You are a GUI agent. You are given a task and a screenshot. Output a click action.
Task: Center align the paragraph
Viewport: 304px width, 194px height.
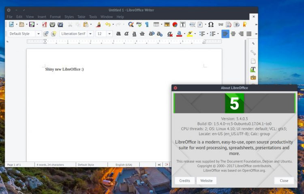[x=233, y=34]
